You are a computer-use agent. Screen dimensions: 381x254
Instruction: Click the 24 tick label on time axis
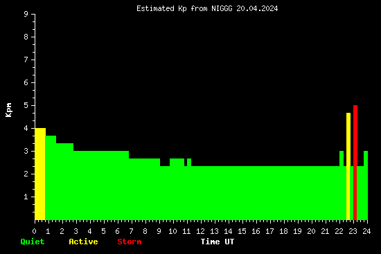click(366, 231)
